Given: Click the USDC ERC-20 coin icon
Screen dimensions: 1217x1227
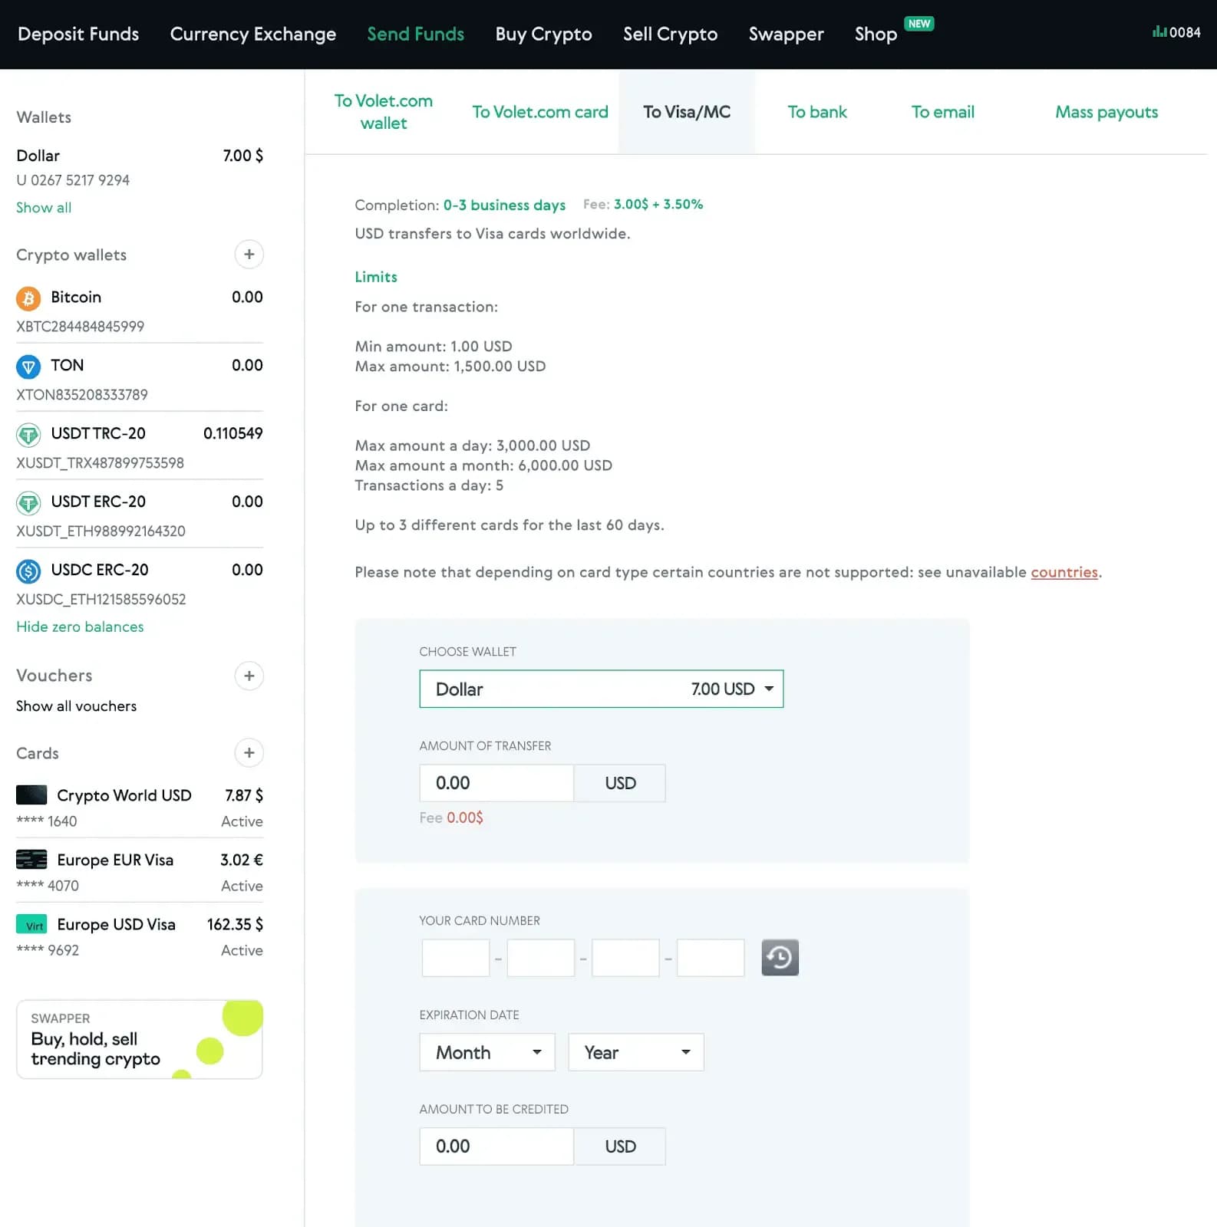Looking at the screenshot, I should (28, 571).
